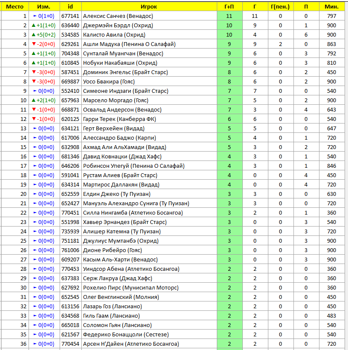
Task: Click player Уосо Бвакира (Гояс)
Action: tap(149, 82)
